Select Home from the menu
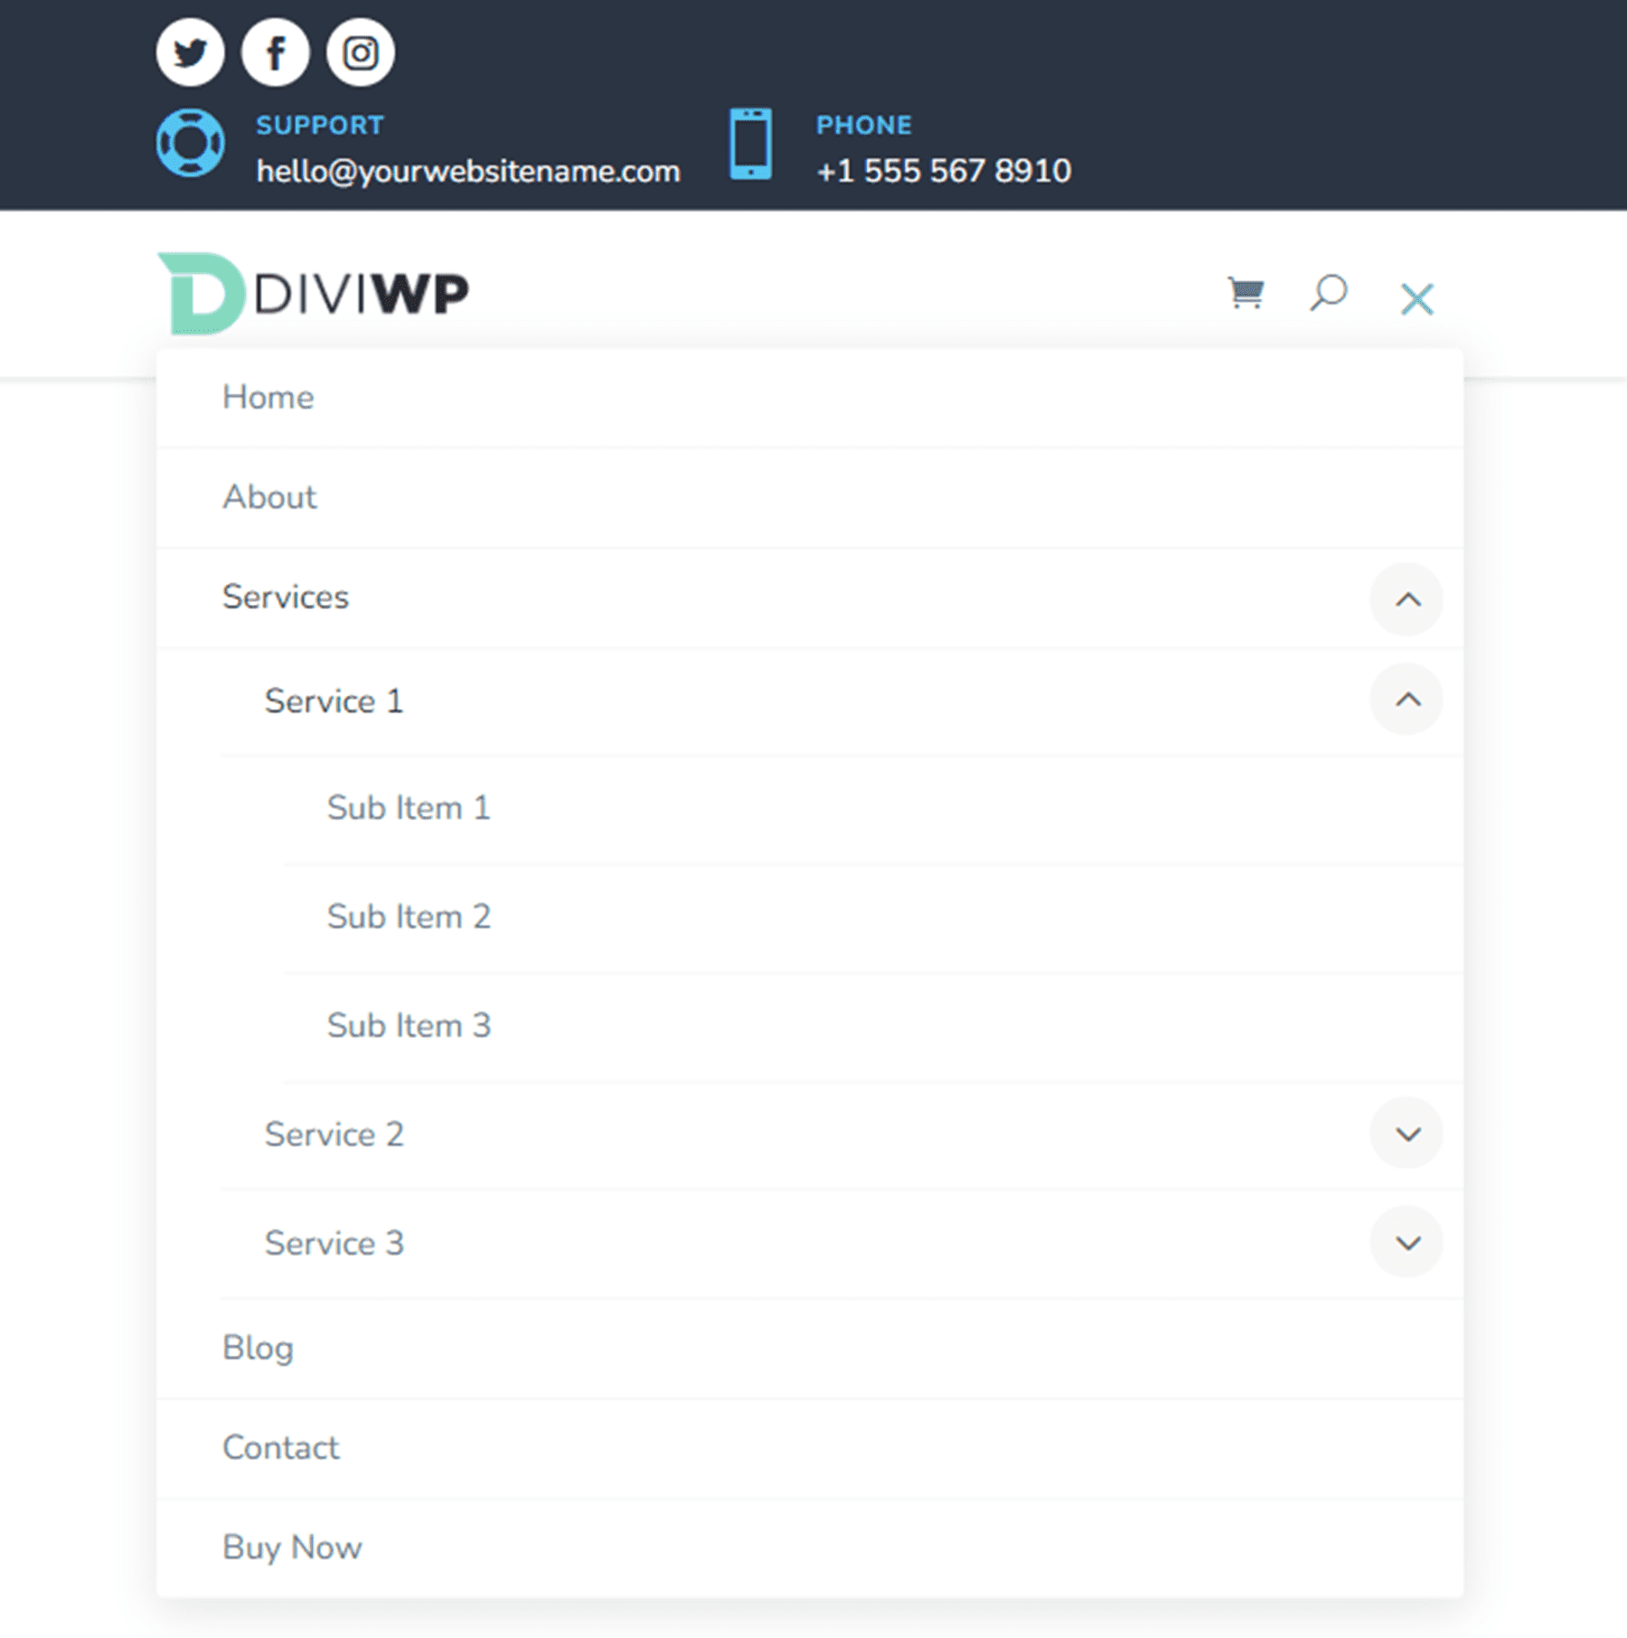Screen dimensions: 1627x1638 coord(268,397)
